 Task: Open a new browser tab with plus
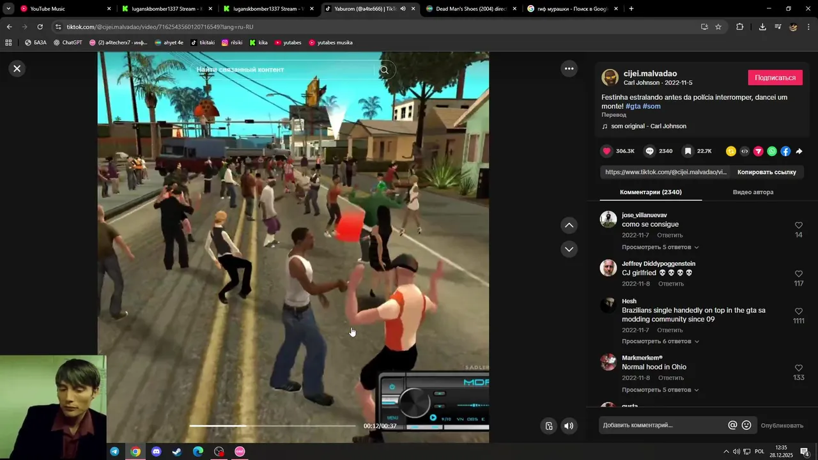pyautogui.click(x=631, y=9)
